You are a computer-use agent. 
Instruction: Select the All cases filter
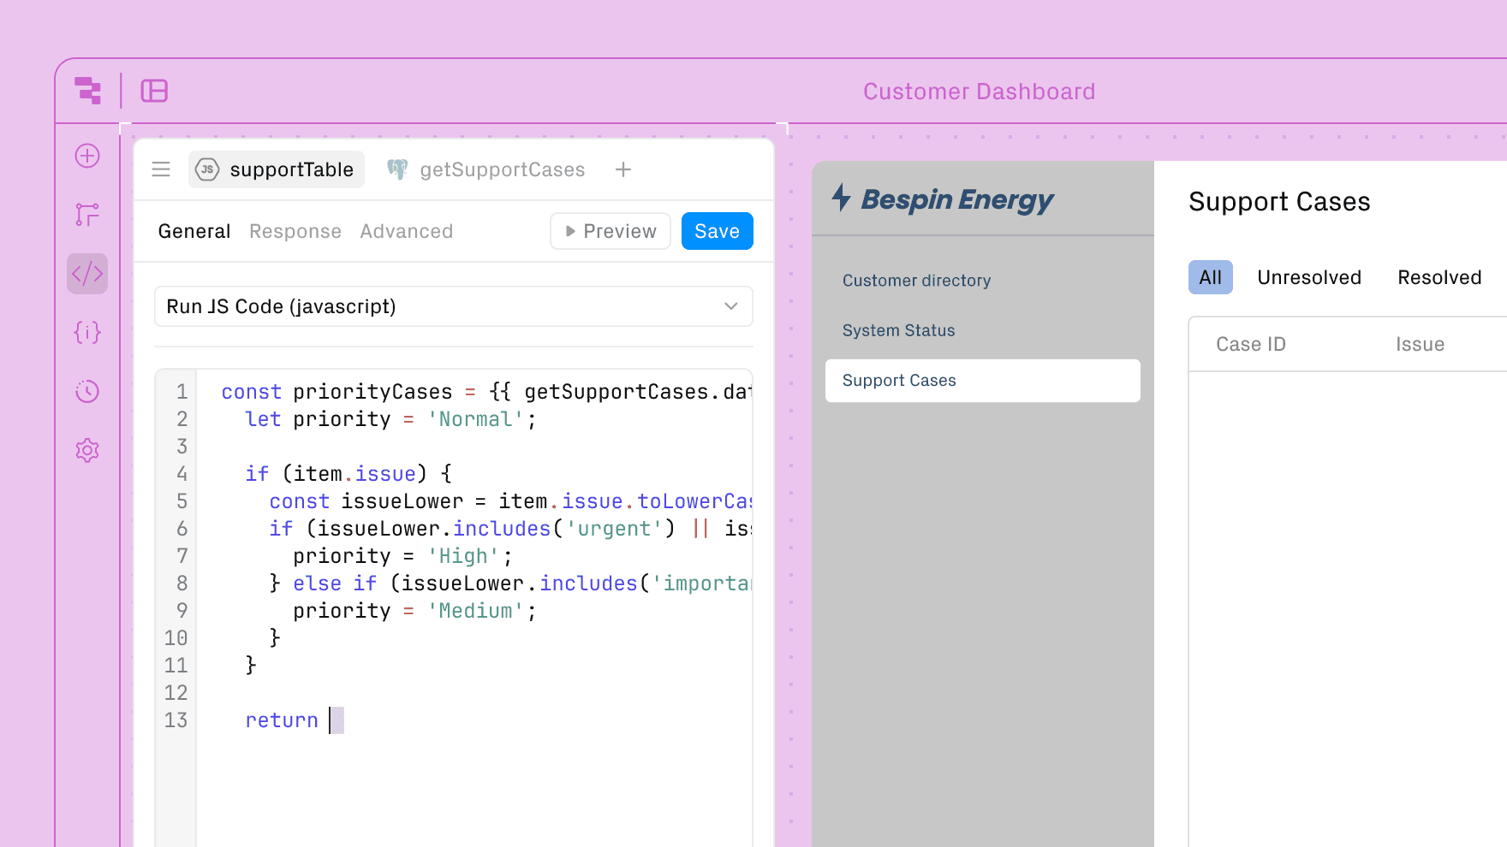point(1210,277)
